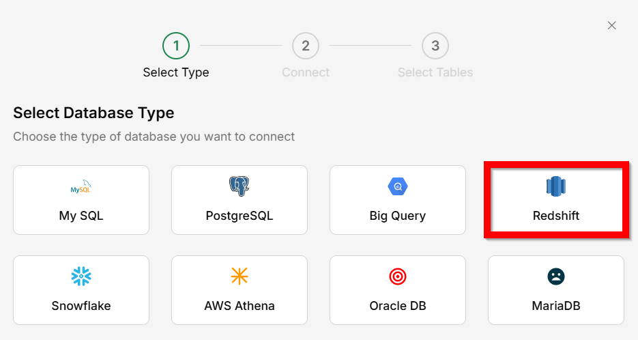The width and height of the screenshot is (638, 340).
Task: Open the "Select Tables" step label
Action: tap(435, 72)
